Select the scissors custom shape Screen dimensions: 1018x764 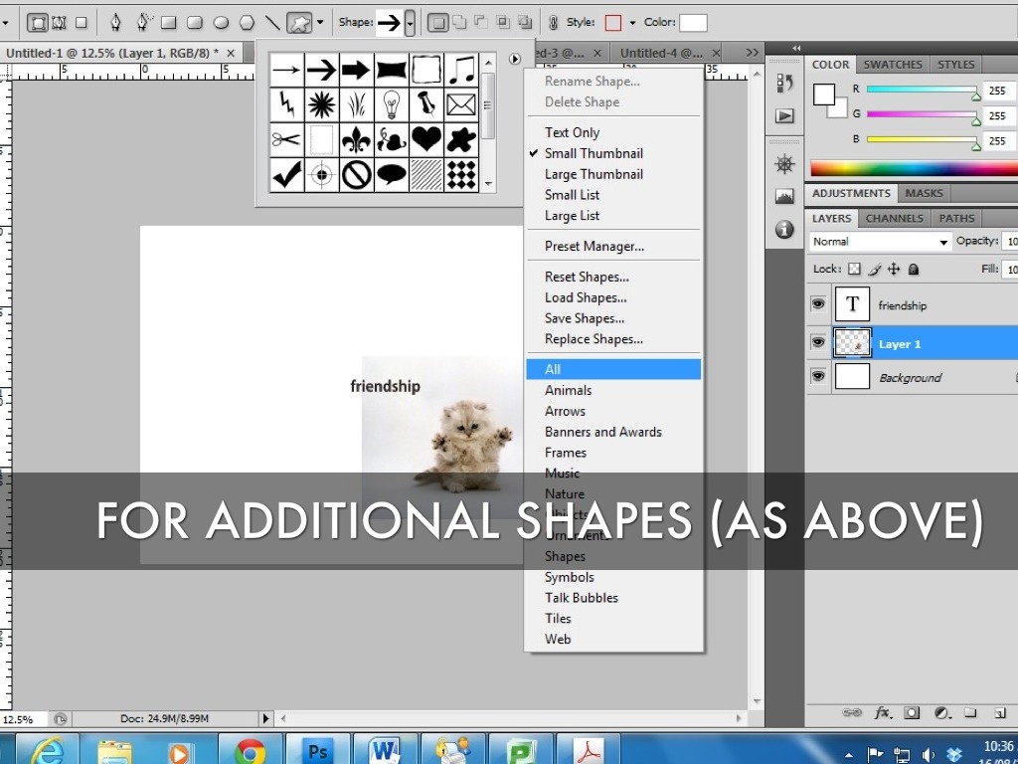tap(286, 138)
